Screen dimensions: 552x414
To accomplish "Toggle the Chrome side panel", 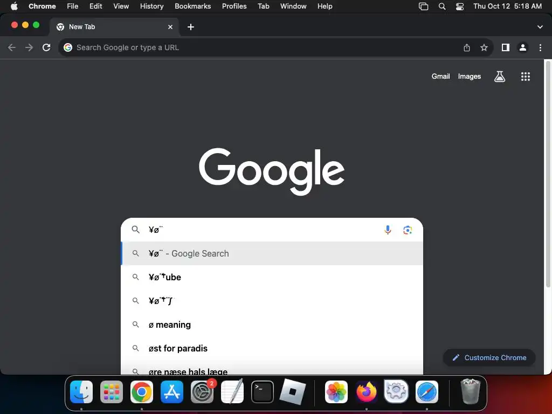I will coord(506,47).
